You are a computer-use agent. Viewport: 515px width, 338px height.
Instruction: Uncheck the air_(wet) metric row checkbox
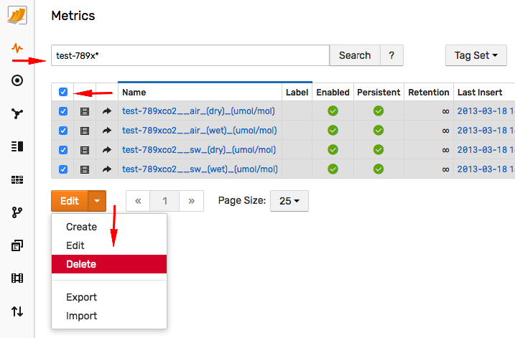pos(63,131)
